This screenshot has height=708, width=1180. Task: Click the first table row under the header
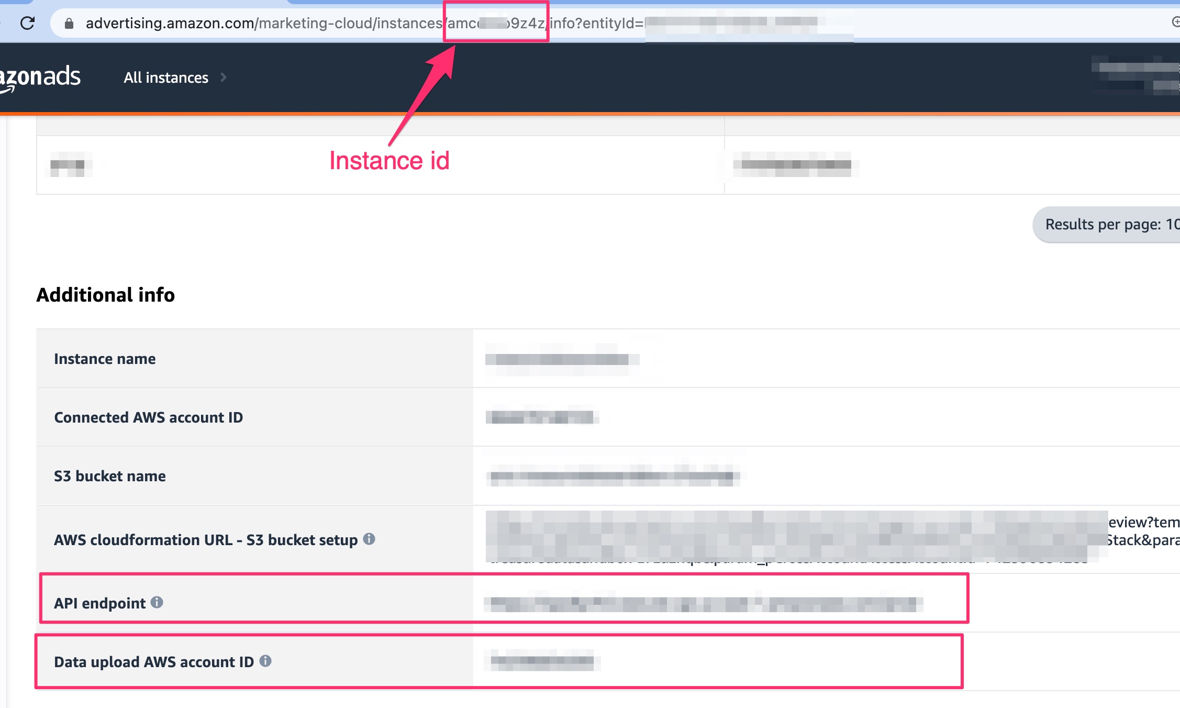pos(366,165)
